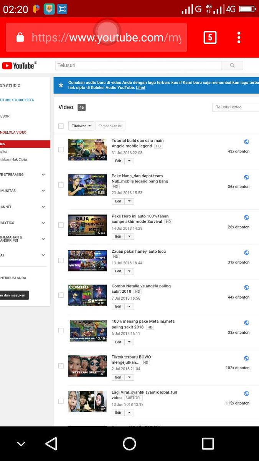Click Edit for Lagi Viral video

pos(118,413)
